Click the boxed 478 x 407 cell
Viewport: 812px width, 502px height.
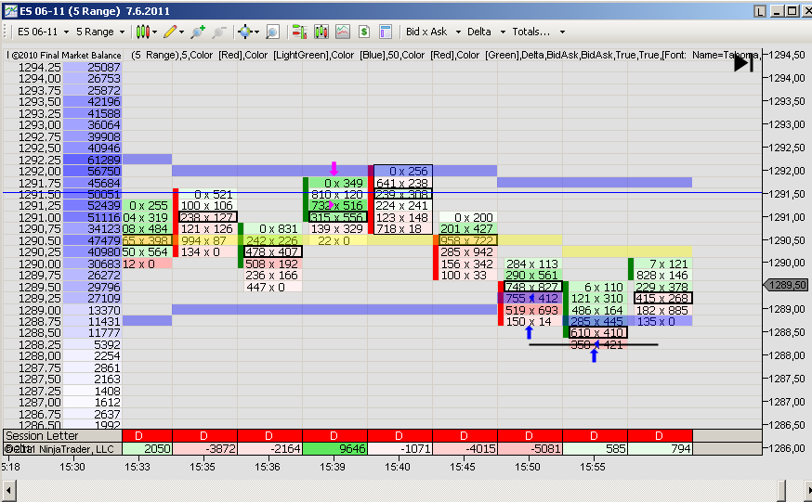click(273, 251)
